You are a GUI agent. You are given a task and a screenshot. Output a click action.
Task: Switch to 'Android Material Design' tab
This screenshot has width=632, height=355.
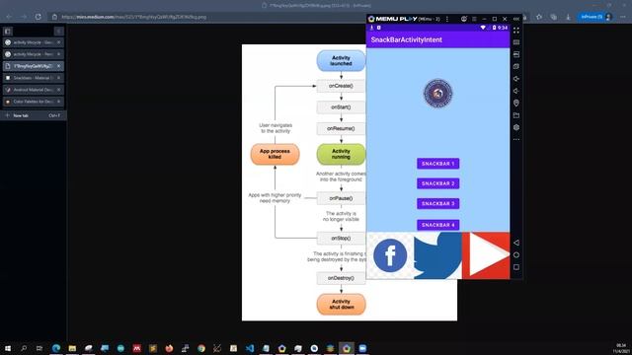point(33,90)
